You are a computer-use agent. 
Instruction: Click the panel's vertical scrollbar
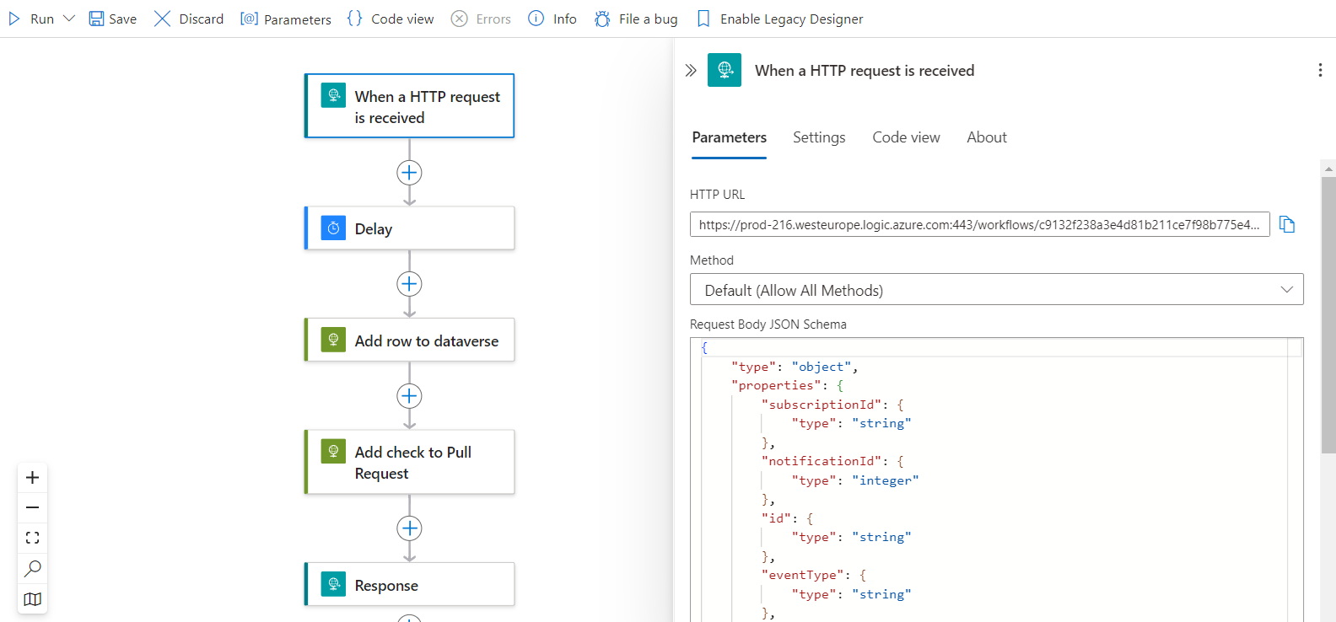1328,315
